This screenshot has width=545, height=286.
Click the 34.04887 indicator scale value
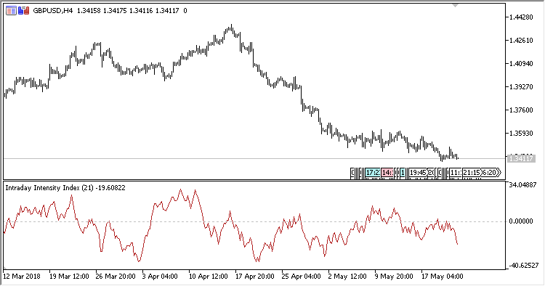522,185
